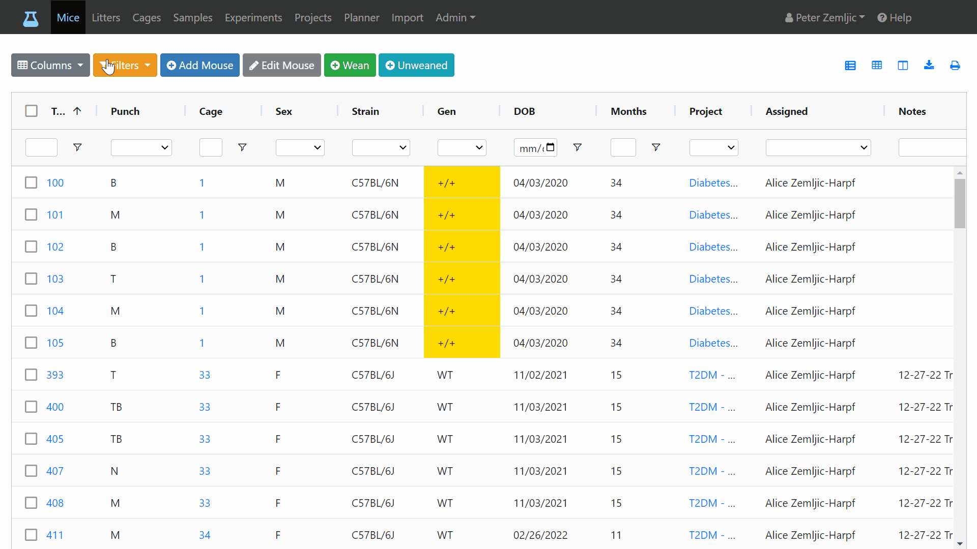Click the split columns view icon

tap(903, 66)
